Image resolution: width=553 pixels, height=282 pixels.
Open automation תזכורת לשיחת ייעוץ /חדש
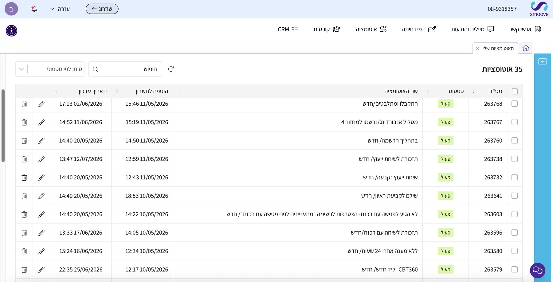click(x=388, y=159)
